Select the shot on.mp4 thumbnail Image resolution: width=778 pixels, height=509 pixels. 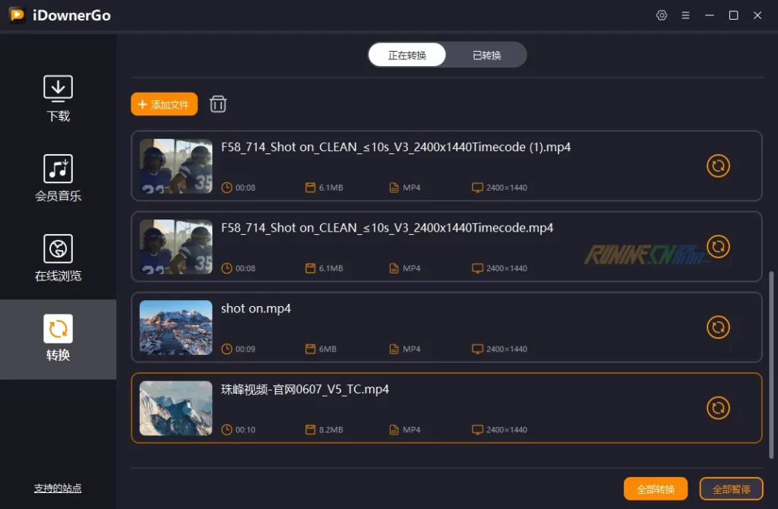coord(176,327)
